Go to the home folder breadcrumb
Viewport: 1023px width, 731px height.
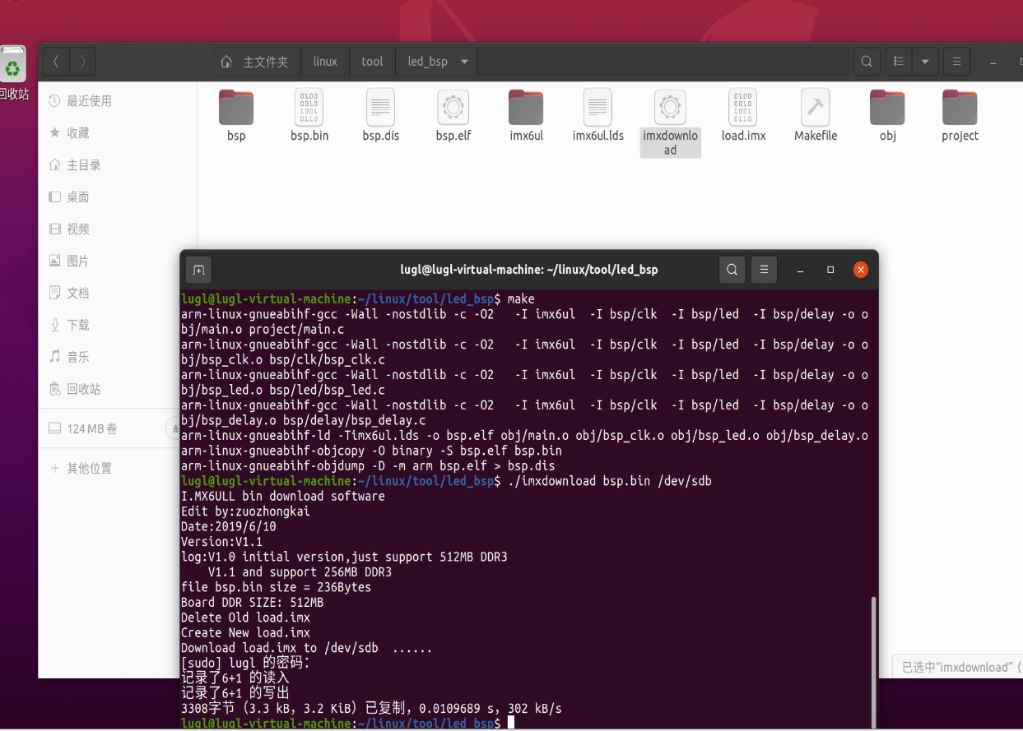(256, 62)
